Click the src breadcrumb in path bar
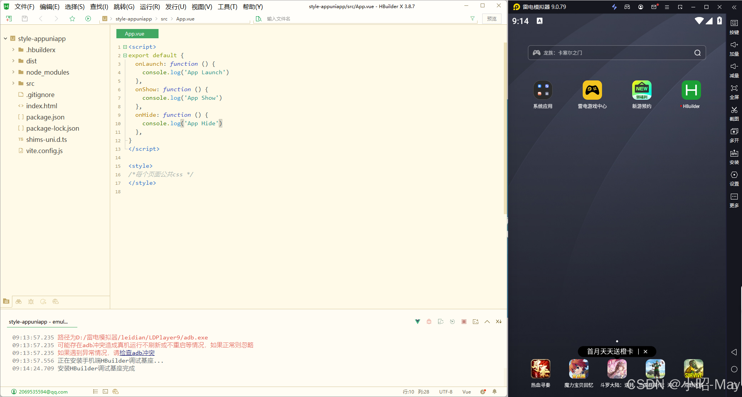 (x=164, y=19)
